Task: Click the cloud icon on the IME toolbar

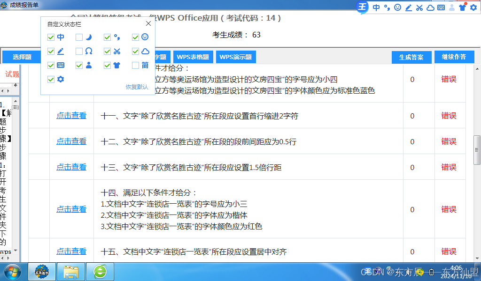Action: coord(430,7)
